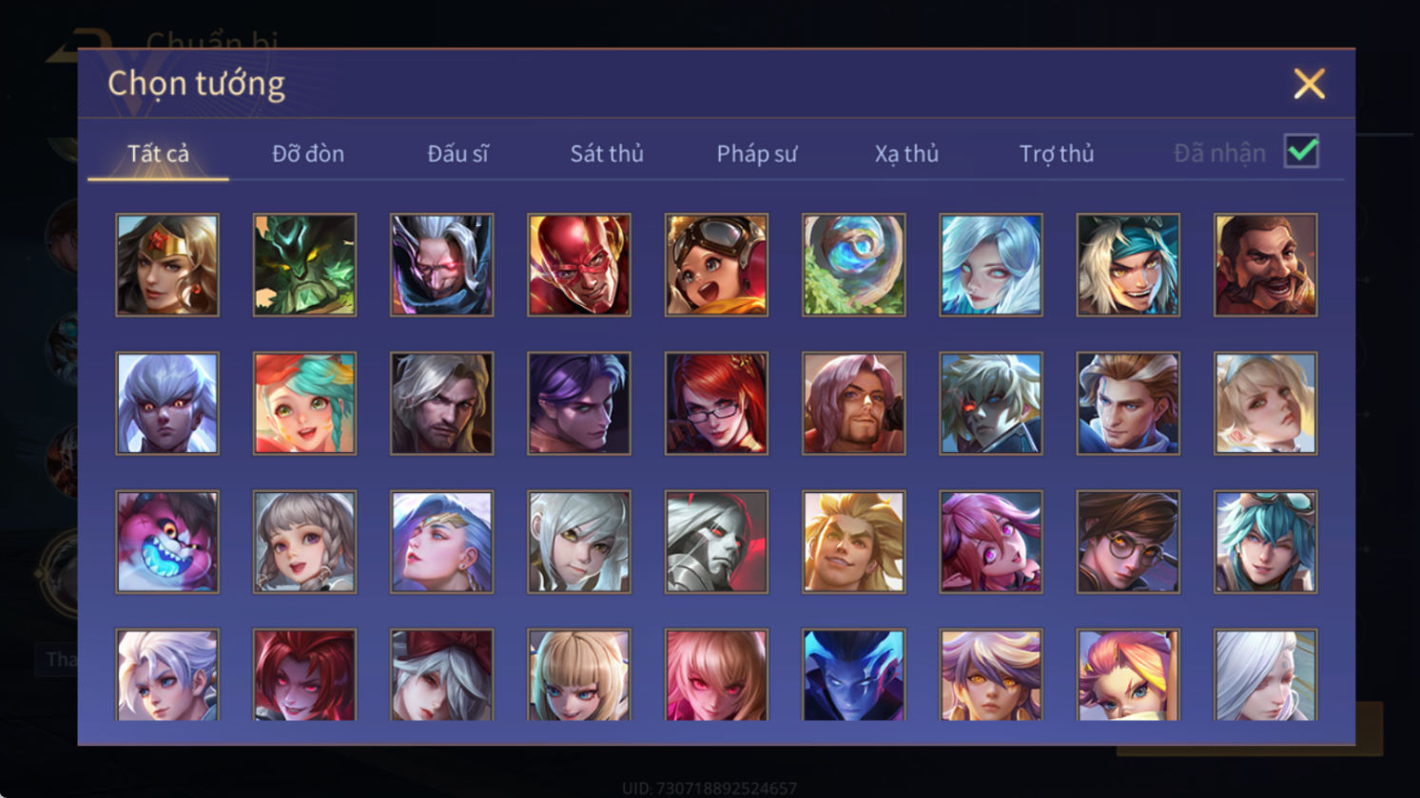Switch to the Đỡ đòn tab
Viewport: 1420px width, 798px height.
coord(308,154)
